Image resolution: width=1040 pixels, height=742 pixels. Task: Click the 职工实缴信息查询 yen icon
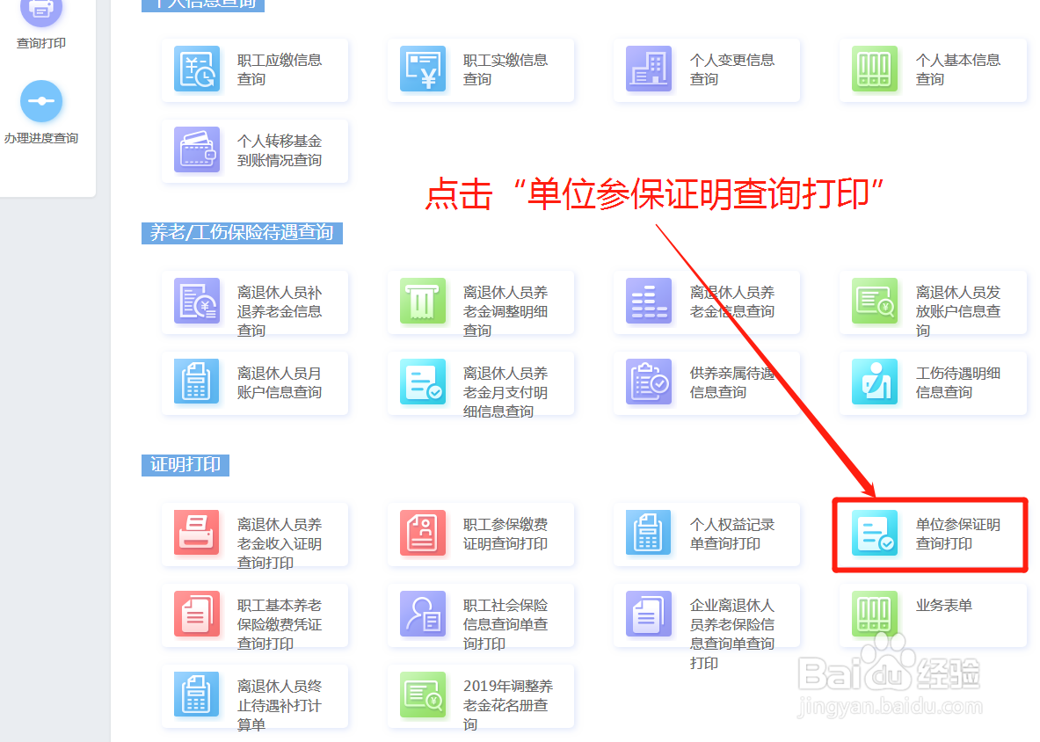423,69
